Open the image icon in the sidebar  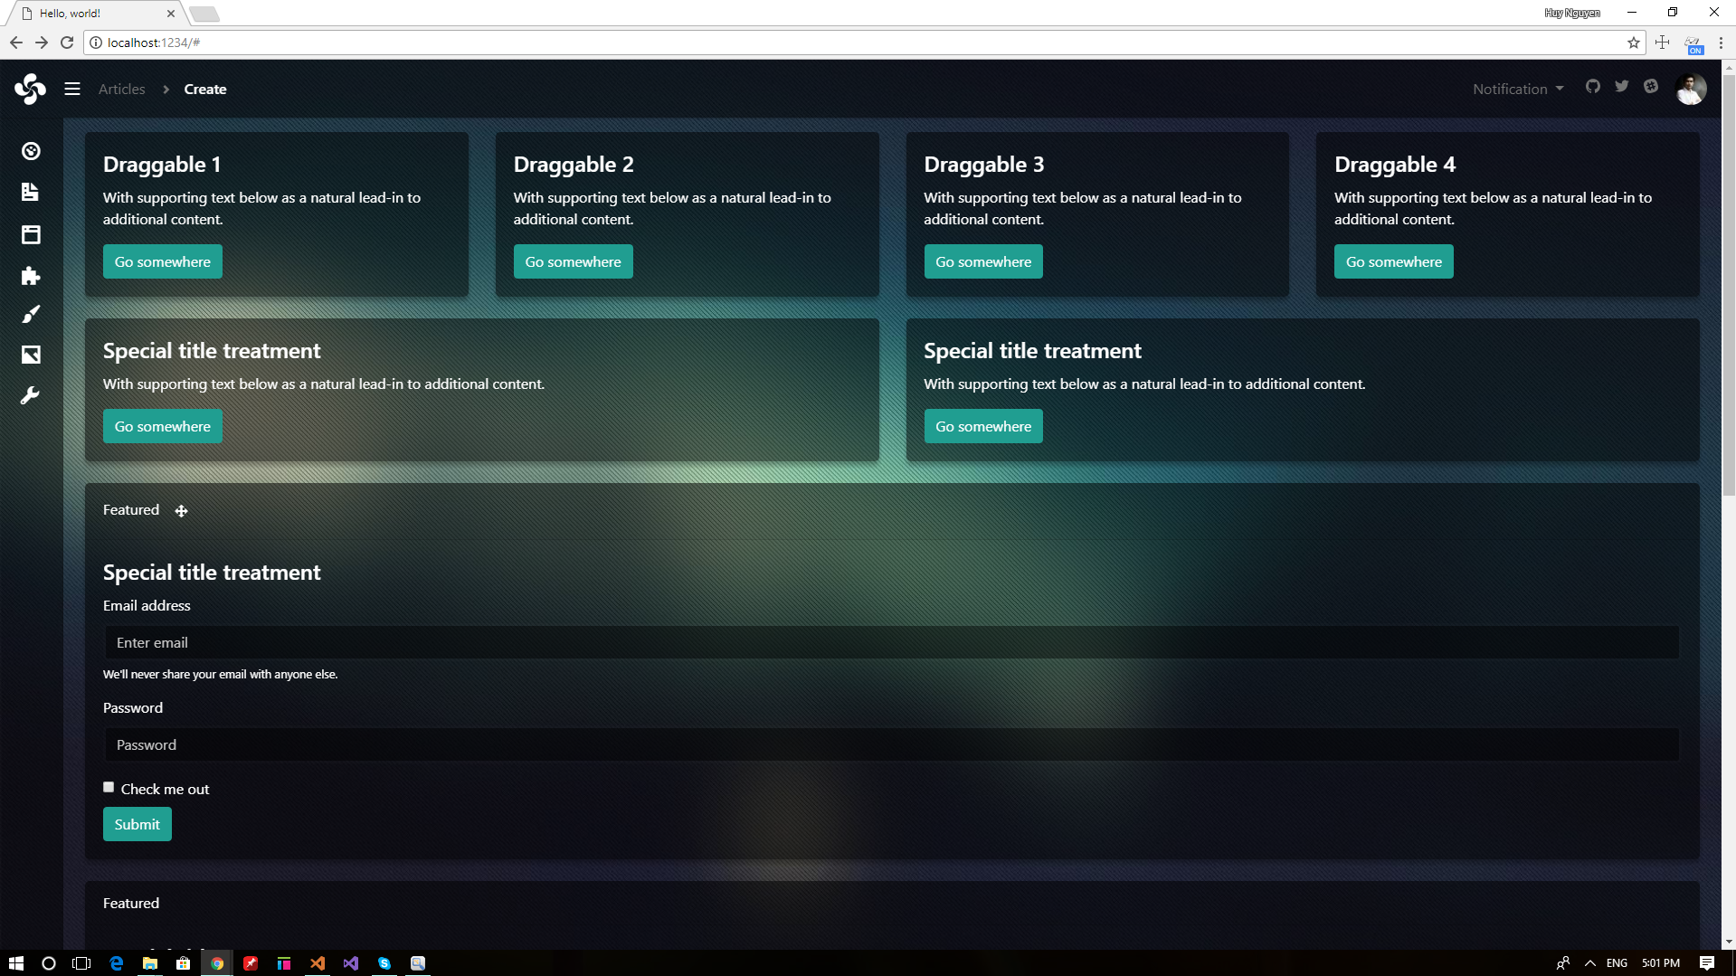point(30,354)
